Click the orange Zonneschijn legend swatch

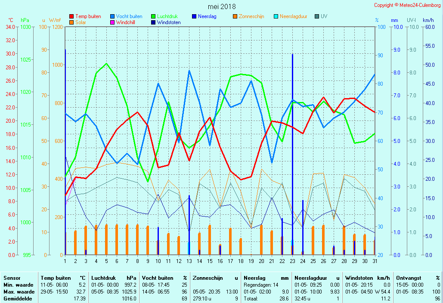click(235, 17)
